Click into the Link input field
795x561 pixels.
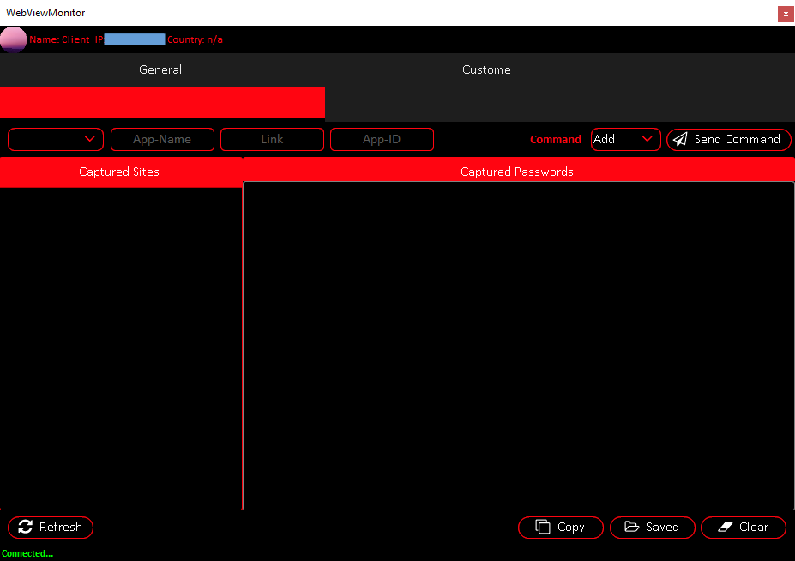pos(272,139)
